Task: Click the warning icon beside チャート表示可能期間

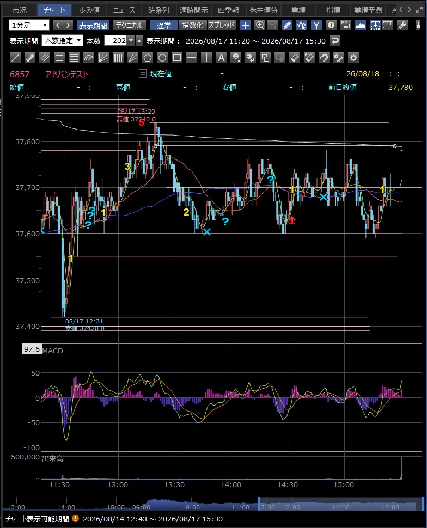Action: [76, 519]
